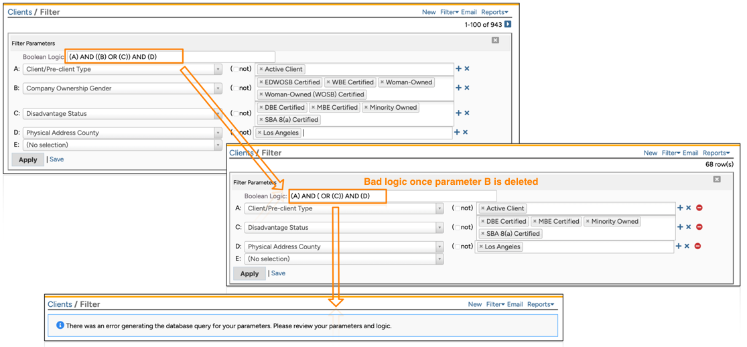The width and height of the screenshot is (747, 347).
Task: Click Boolean Logic field containing (A) AND ( OR (C))
Action: click(392, 196)
